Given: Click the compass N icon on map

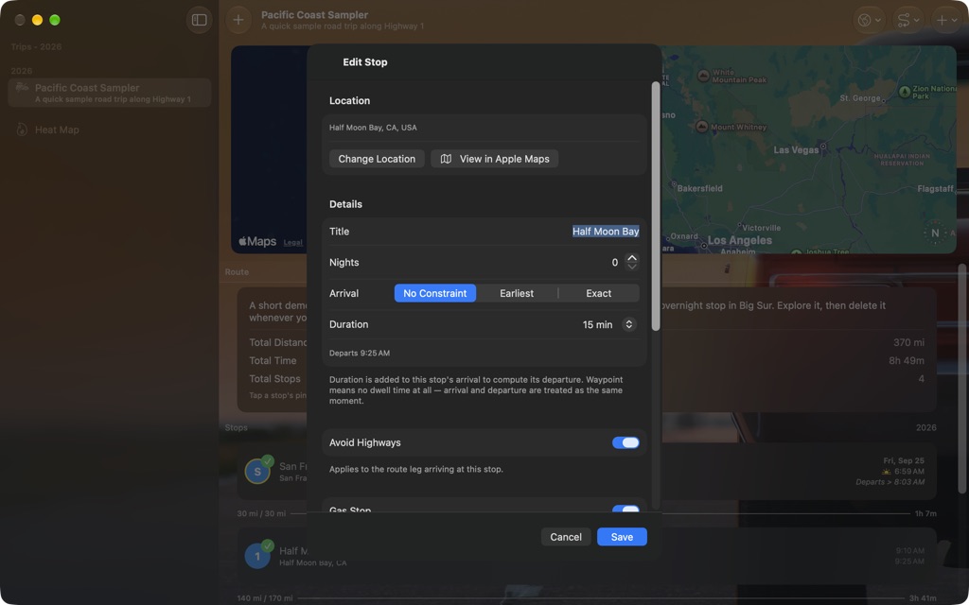Looking at the screenshot, I should point(935,233).
